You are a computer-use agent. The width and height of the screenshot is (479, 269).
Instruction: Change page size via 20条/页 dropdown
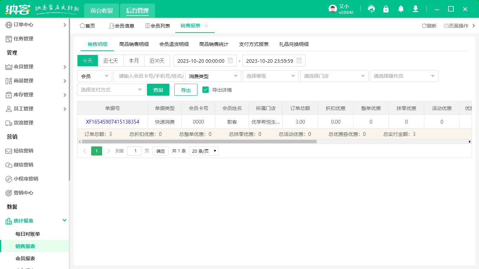point(204,151)
